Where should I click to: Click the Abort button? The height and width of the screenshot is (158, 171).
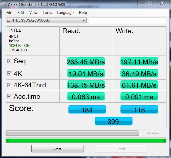click(121, 149)
